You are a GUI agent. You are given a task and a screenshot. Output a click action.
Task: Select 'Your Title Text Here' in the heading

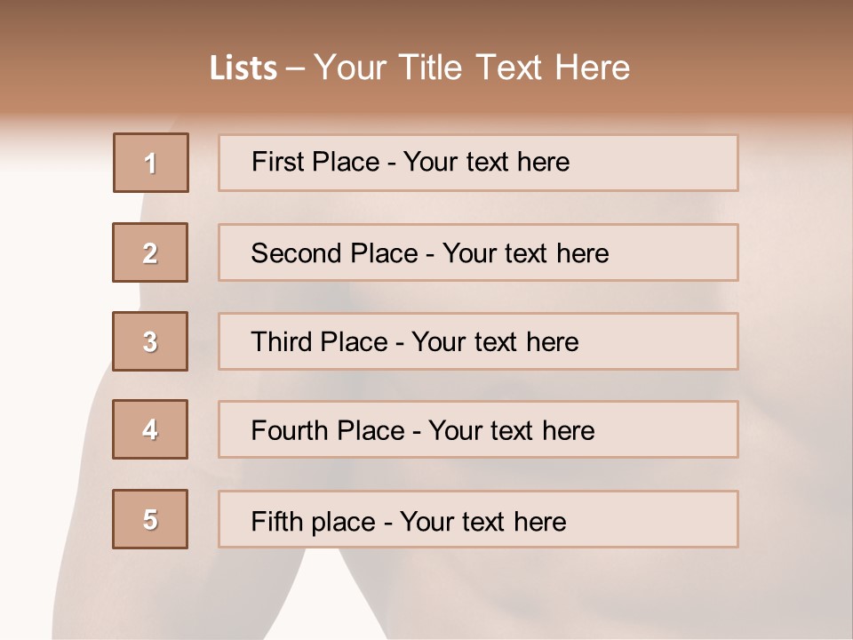click(472, 68)
